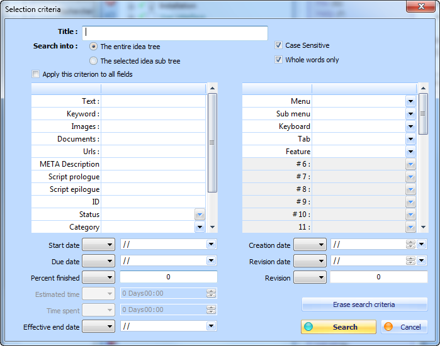The width and height of the screenshot is (440, 346).
Task: Click the Revision number value field
Action: click(x=379, y=277)
